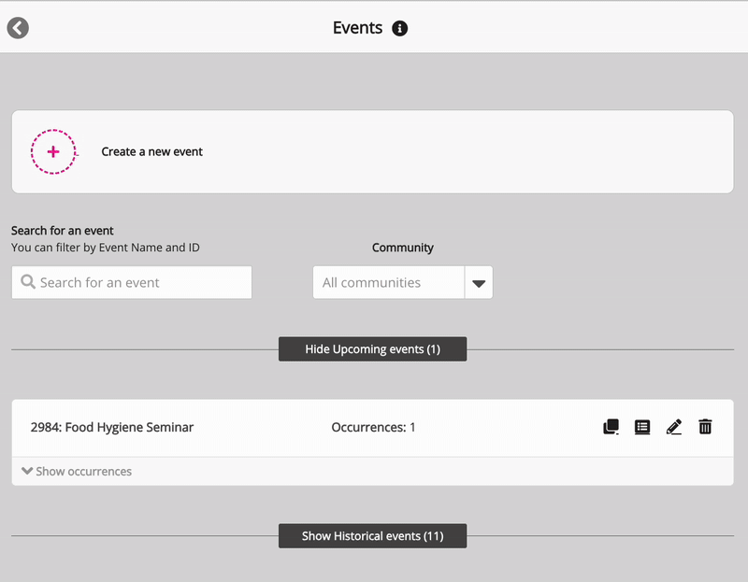The height and width of the screenshot is (582, 748).
Task: Hide Upcoming events section
Action: tap(372, 349)
